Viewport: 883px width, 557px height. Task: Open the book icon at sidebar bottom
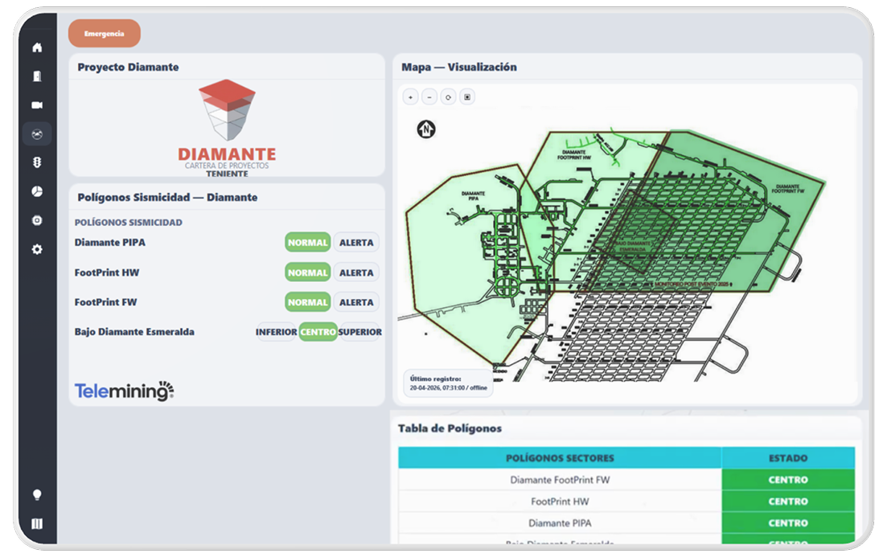pyautogui.click(x=37, y=524)
